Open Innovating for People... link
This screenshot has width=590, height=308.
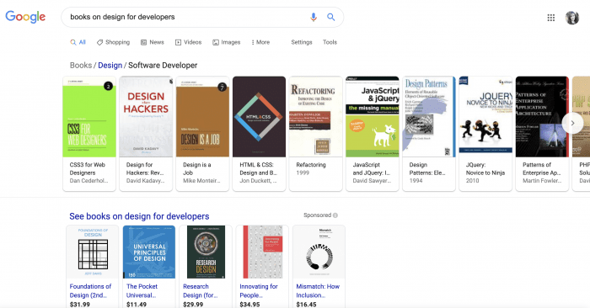[259, 290]
